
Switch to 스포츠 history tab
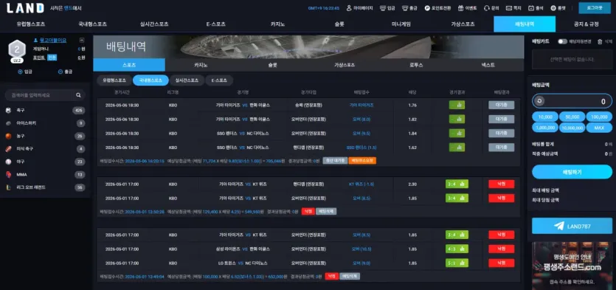click(129, 65)
